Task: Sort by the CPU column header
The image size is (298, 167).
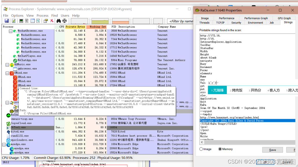Action: coord(60,27)
